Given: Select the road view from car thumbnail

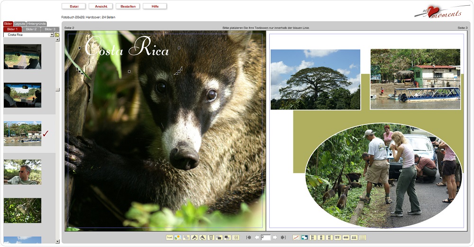Looking at the screenshot, I should point(22,57).
